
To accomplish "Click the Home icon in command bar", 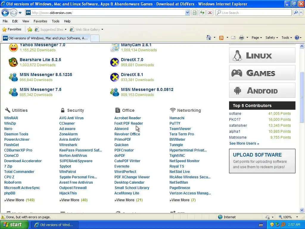I will 209,38.
